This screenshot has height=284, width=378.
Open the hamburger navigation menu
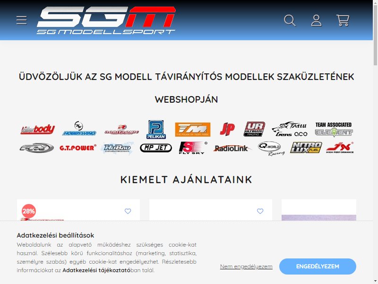[x=21, y=20]
